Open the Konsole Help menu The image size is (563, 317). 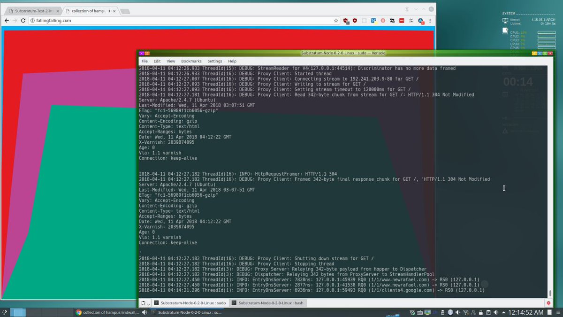coord(232,61)
